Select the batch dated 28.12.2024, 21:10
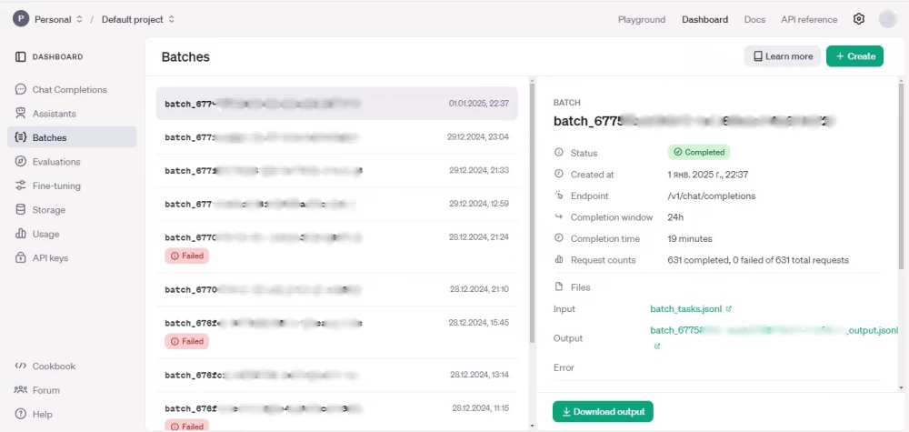The height and width of the screenshot is (432, 909). 337,289
